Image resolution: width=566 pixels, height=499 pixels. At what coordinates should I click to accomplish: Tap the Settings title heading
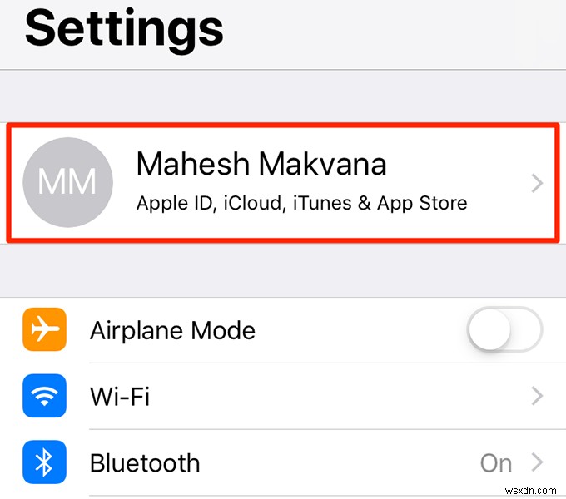coord(124,29)
